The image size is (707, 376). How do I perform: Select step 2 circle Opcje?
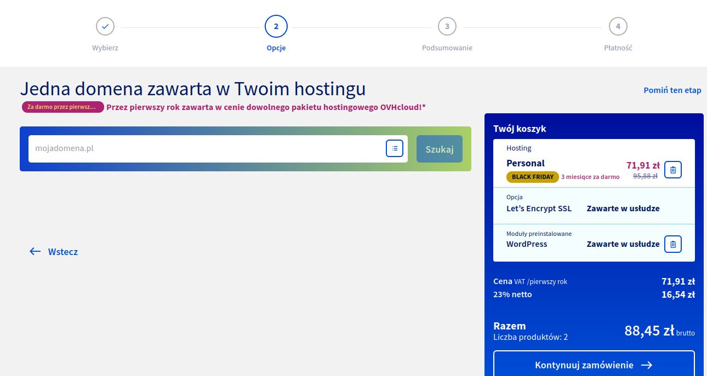pos(276,26)
